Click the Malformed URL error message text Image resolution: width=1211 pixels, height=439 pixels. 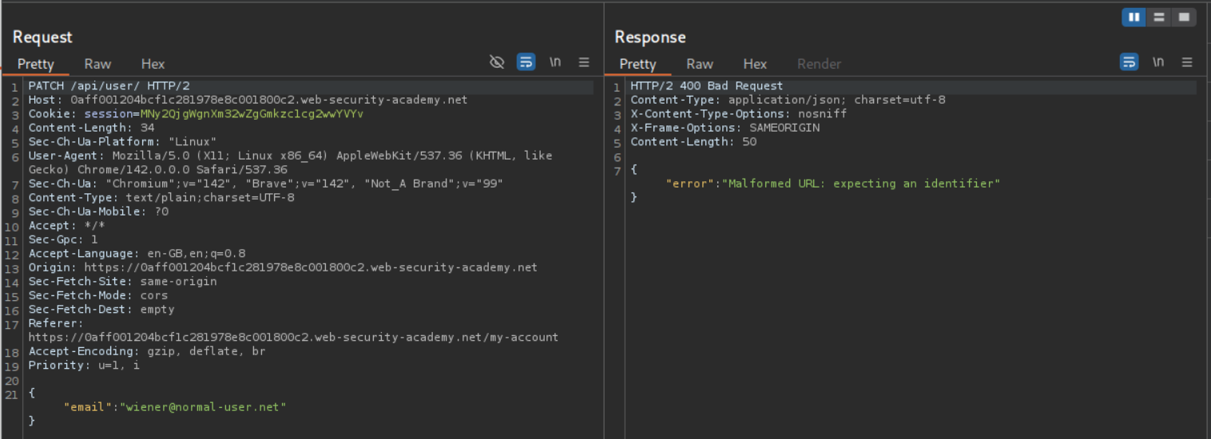pos(861,184)
